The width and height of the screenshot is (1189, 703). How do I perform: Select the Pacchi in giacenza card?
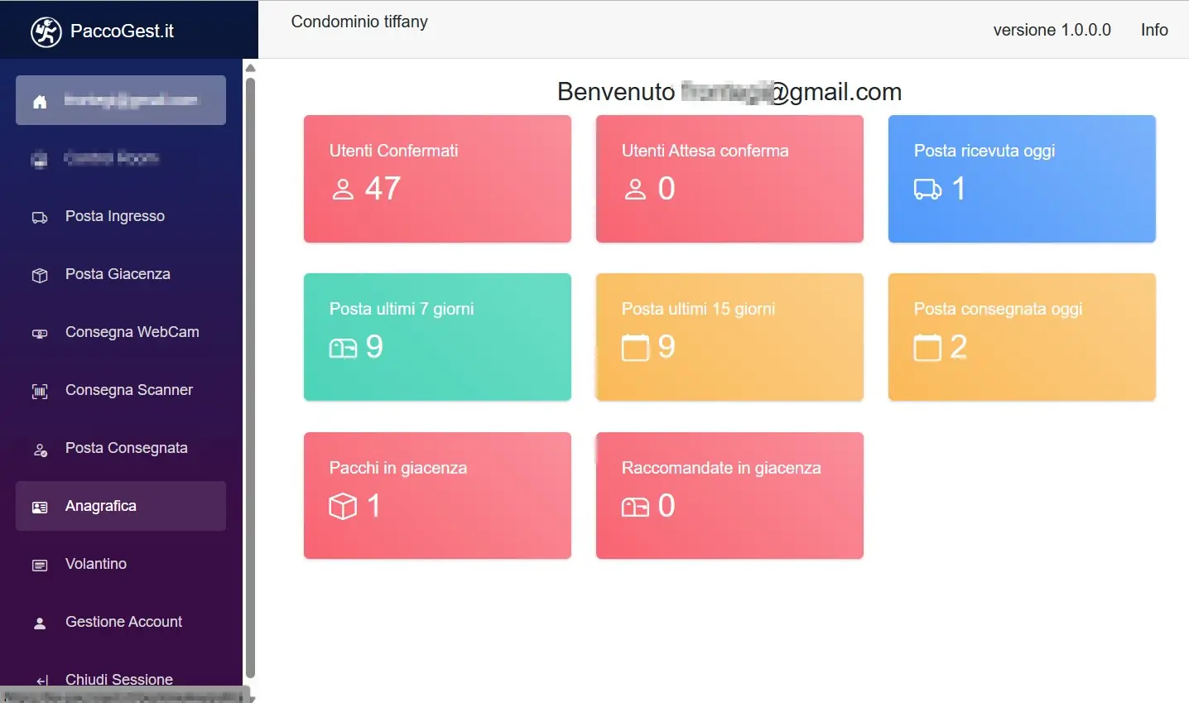click(x=437, y=495)
